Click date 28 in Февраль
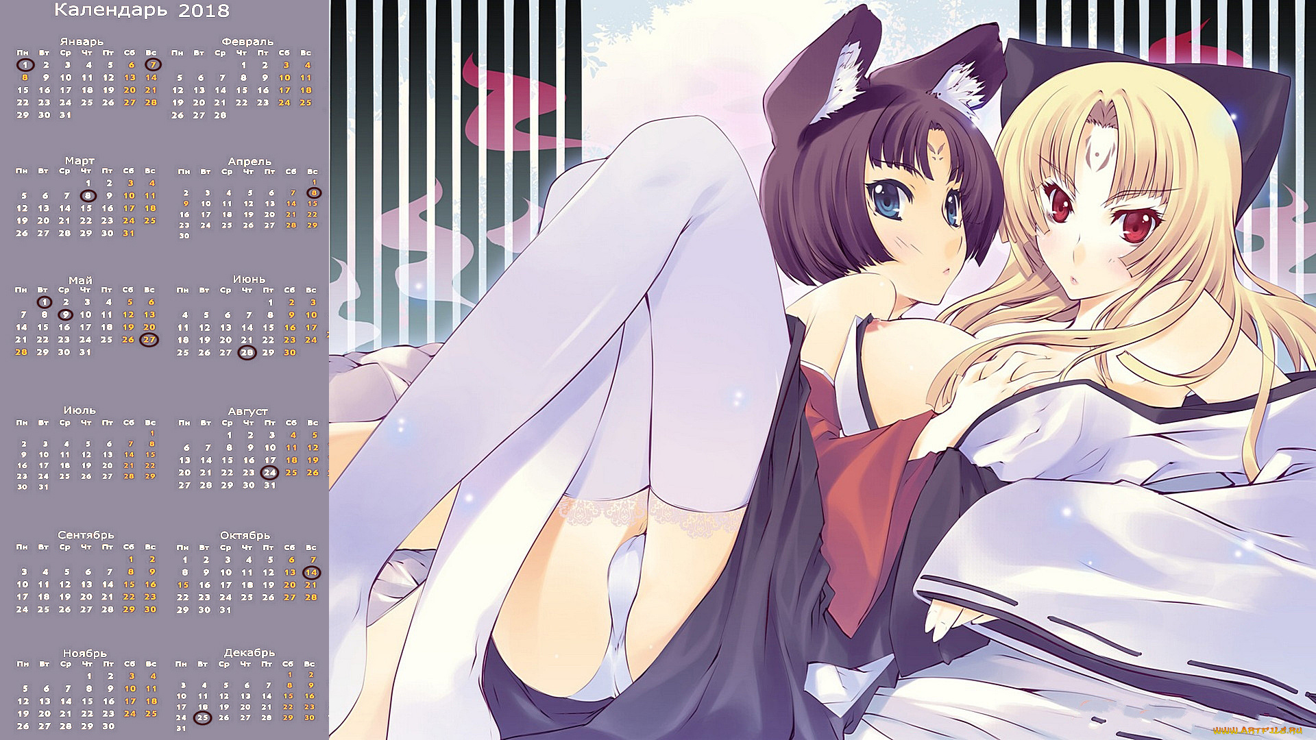 220,115
